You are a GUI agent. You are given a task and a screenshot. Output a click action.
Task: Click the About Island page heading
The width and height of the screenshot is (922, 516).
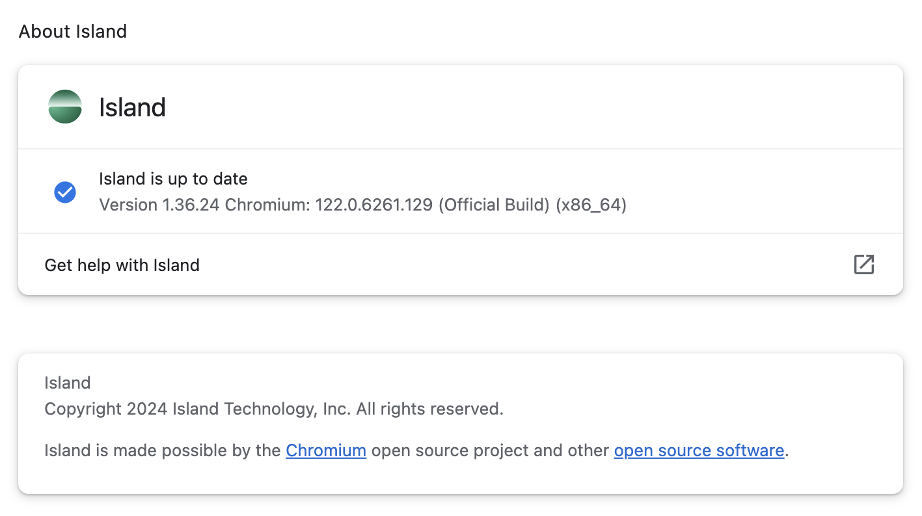tap(73, 31)
